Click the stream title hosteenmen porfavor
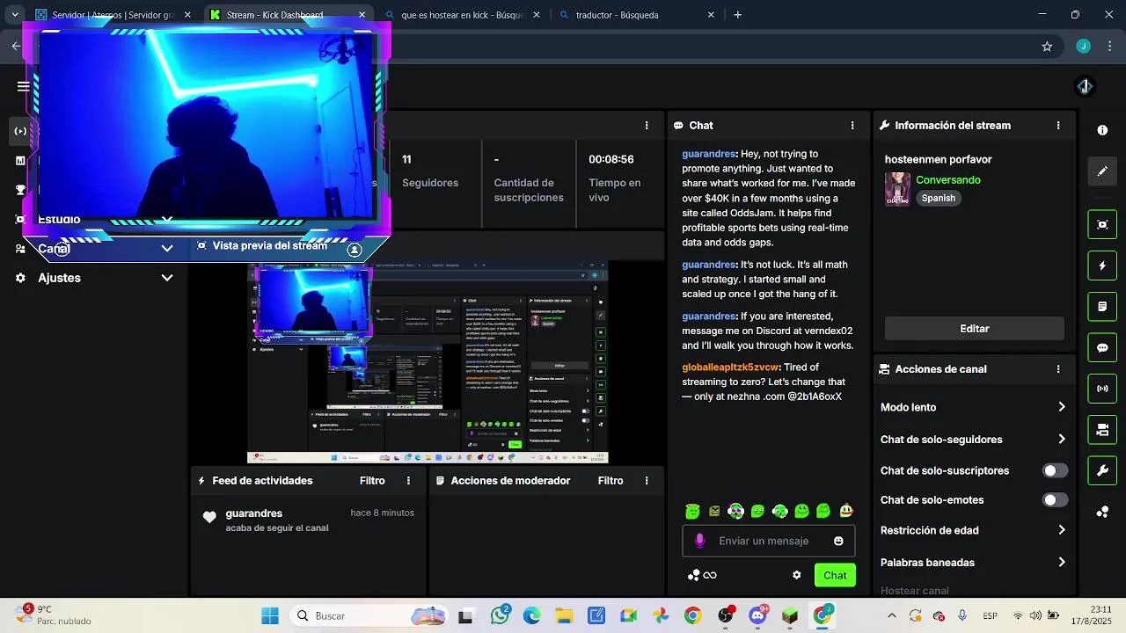Image resolution: width=1126 pixels, height=633 pixels. pos(938,160)
